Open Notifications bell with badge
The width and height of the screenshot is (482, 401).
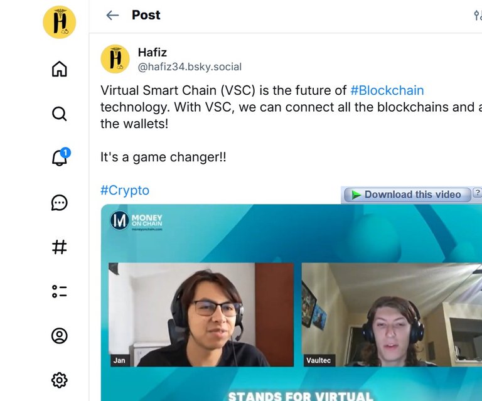(60, 158)
